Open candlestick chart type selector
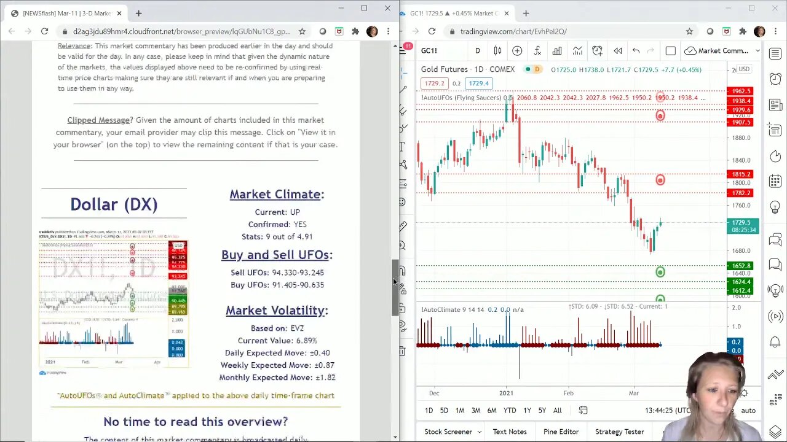 tap(497, 51)
